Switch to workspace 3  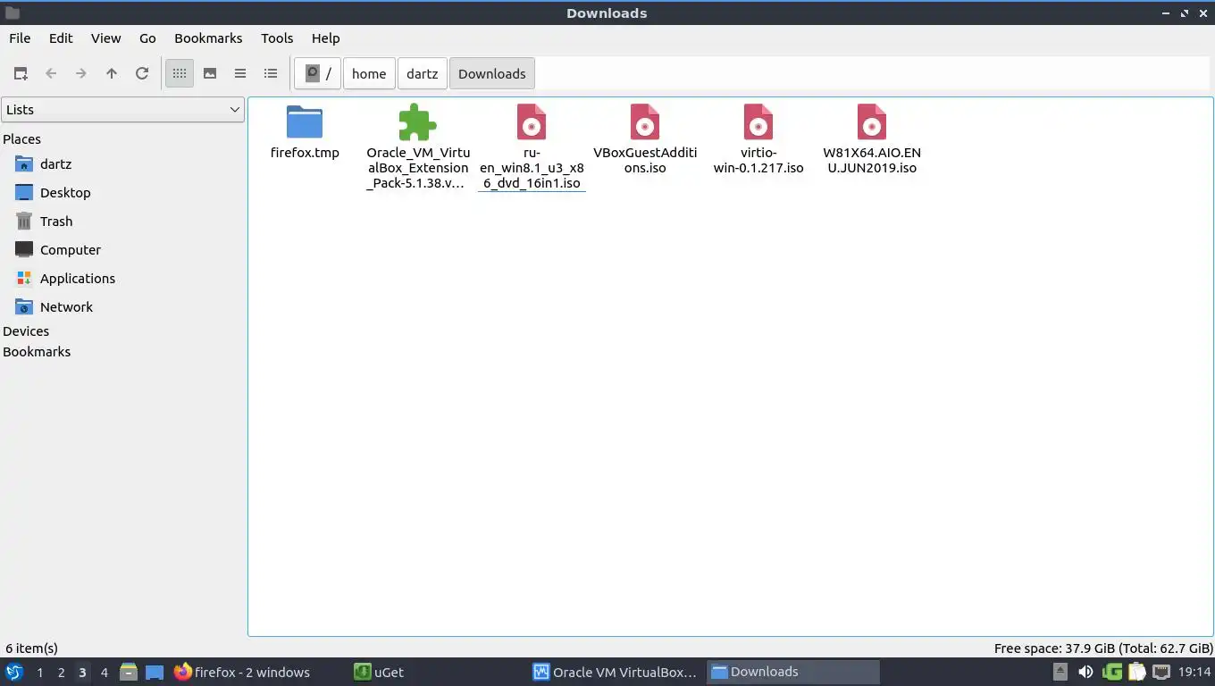pos(82,673)
